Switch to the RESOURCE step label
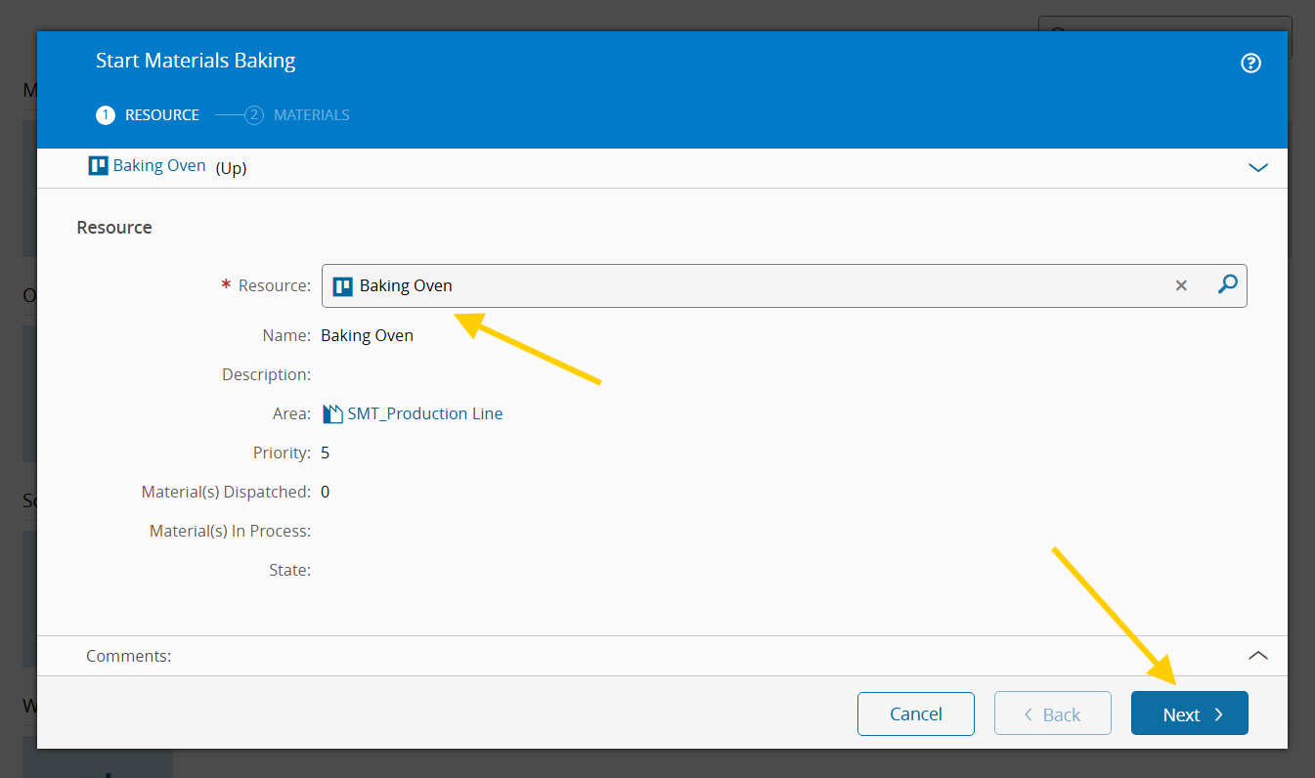Screen dimensions: 1315x778 [x=161, y=115]
